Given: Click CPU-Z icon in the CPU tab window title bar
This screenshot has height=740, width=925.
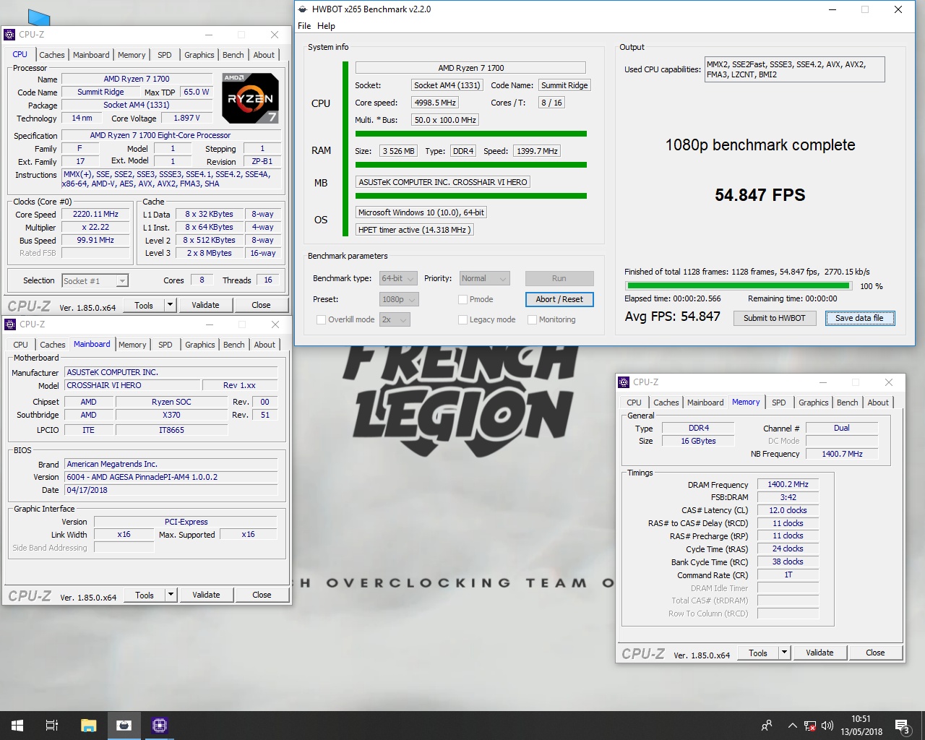Looking at the screenshot, I should 9,34.
